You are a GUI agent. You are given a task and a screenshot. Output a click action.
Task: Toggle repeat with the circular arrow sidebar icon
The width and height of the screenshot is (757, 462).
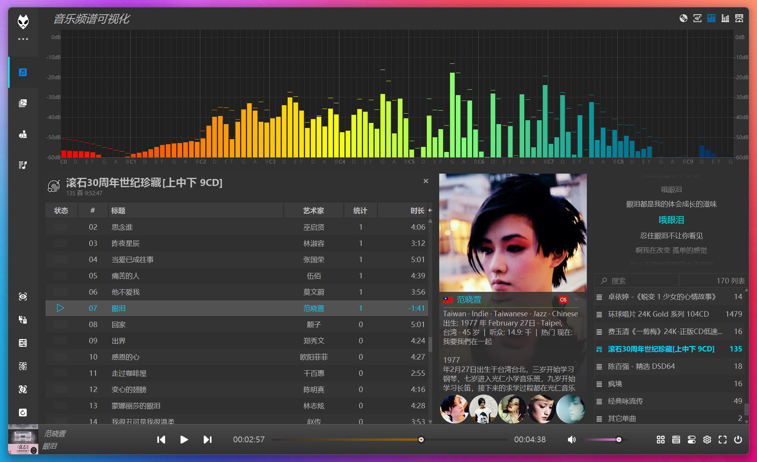point(23,413)
